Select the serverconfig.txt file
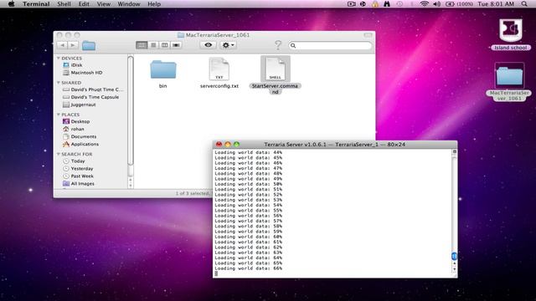The image size is (536, 301). (x=219, y=69)
